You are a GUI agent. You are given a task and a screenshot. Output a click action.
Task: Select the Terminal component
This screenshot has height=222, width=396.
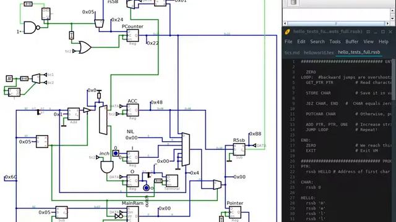(x=172, y=181)
